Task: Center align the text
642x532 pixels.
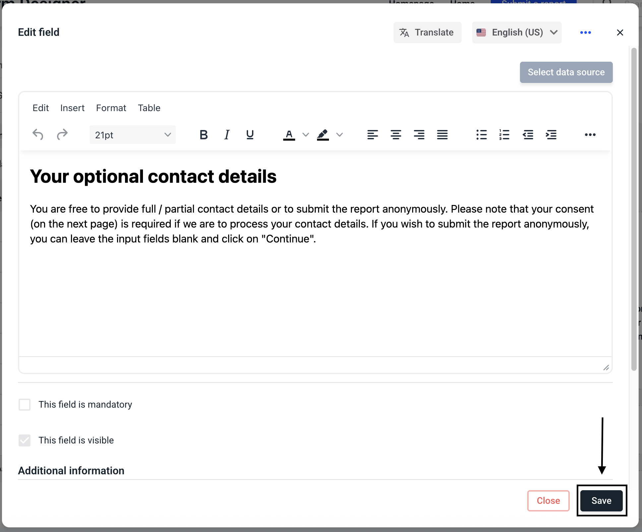Action: [396, 135]
